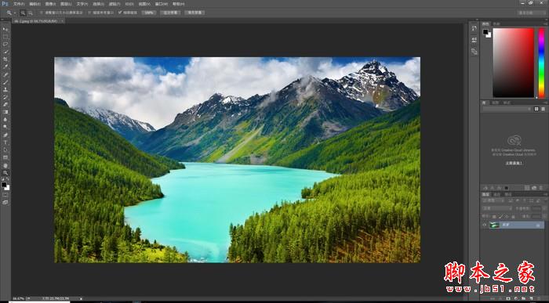Screen dimensions: 549x303
Task: Click the rainbow hue slider strip
Action: click(x=541, y=63)
